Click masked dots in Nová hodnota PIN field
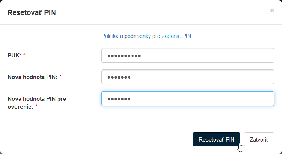 tap(118, 77)
